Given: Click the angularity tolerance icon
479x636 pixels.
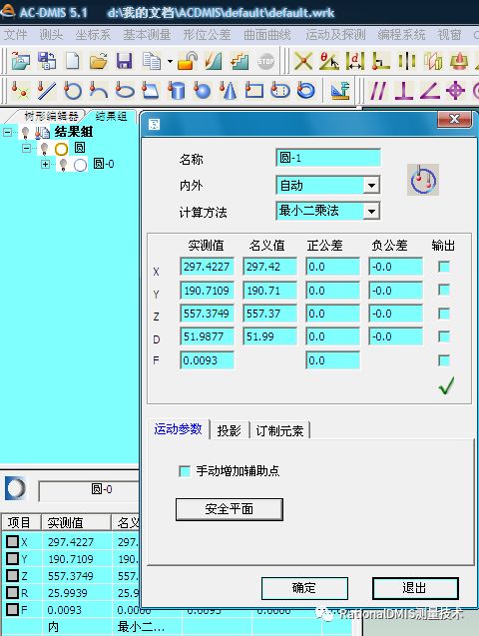Looking at the screenshot, I should 429,91.
